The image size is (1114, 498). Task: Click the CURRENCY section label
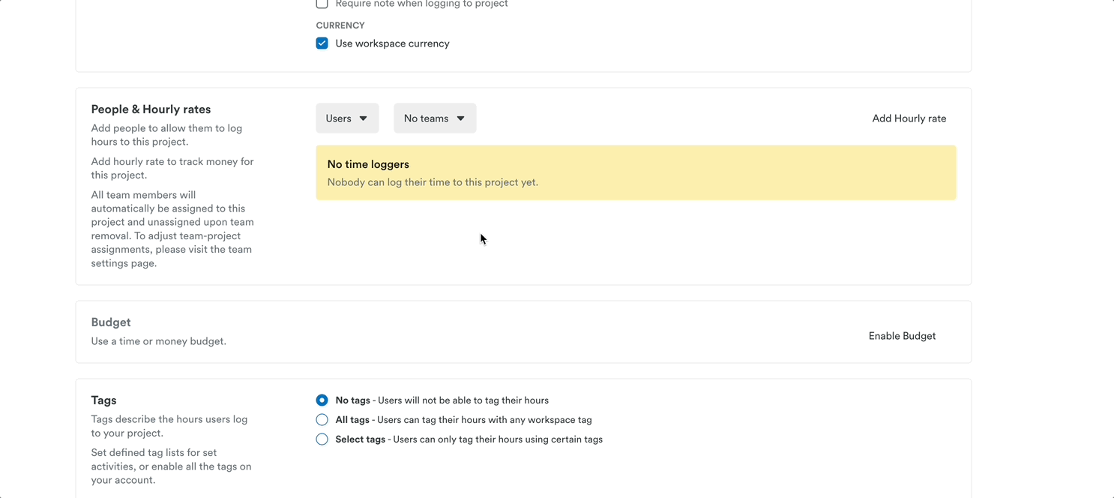pyautogui.click(x=340, y=25)
